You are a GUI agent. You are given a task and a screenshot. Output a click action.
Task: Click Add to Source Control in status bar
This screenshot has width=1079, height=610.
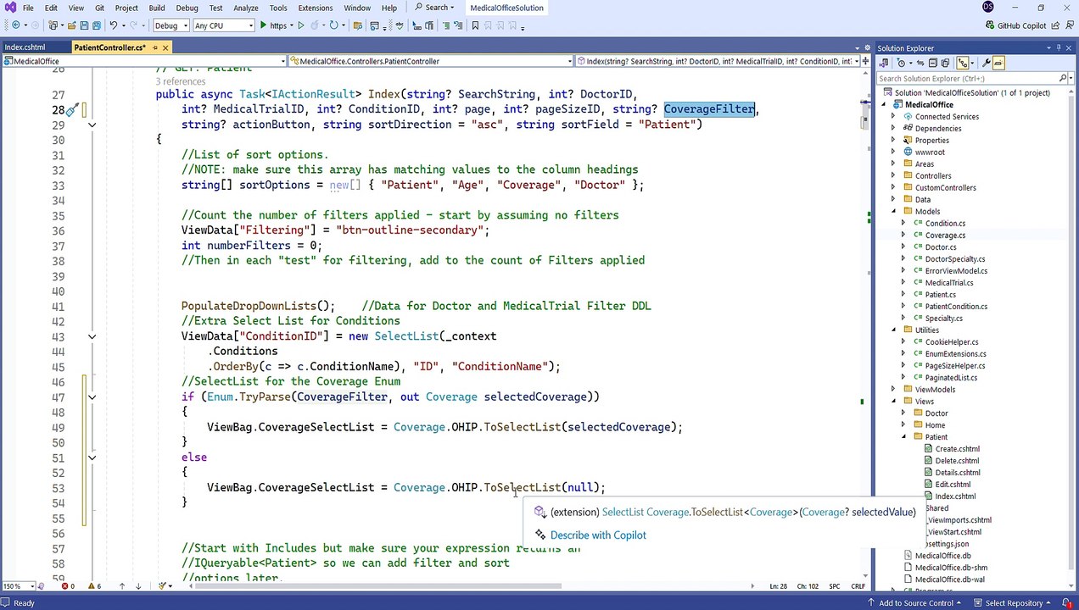point(916,602)
